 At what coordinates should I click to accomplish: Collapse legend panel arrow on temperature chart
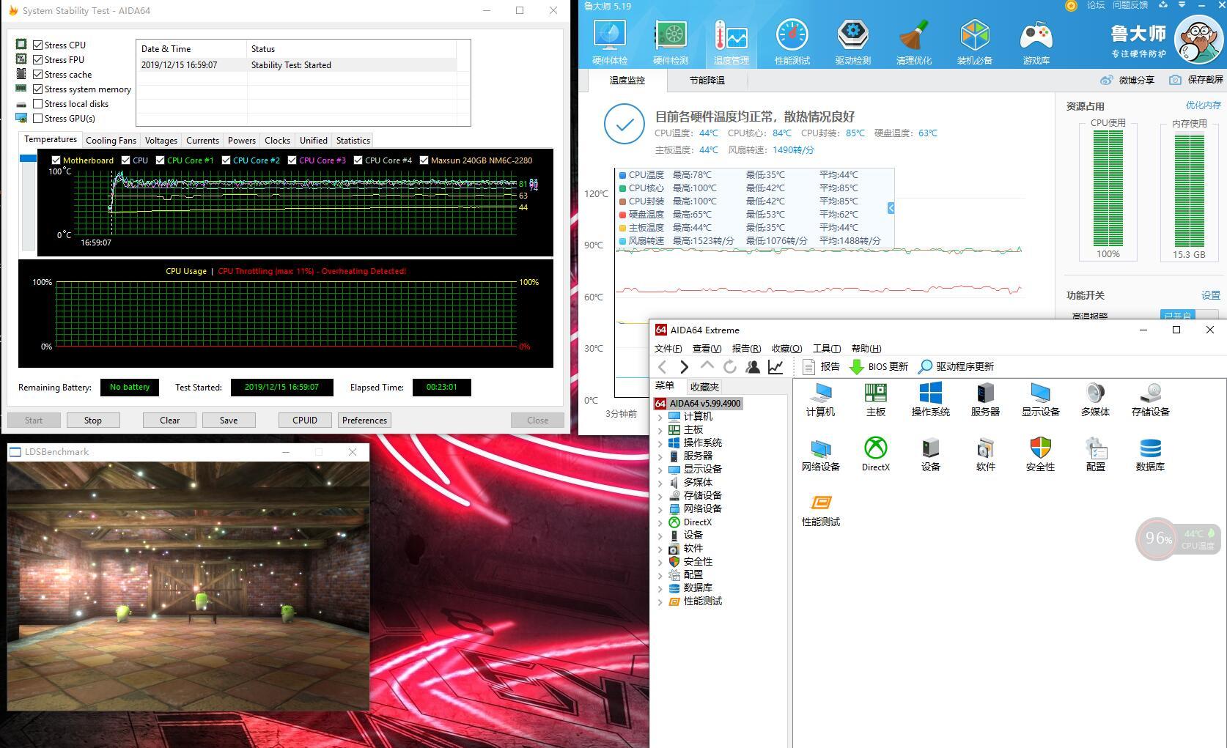(891, 208)
